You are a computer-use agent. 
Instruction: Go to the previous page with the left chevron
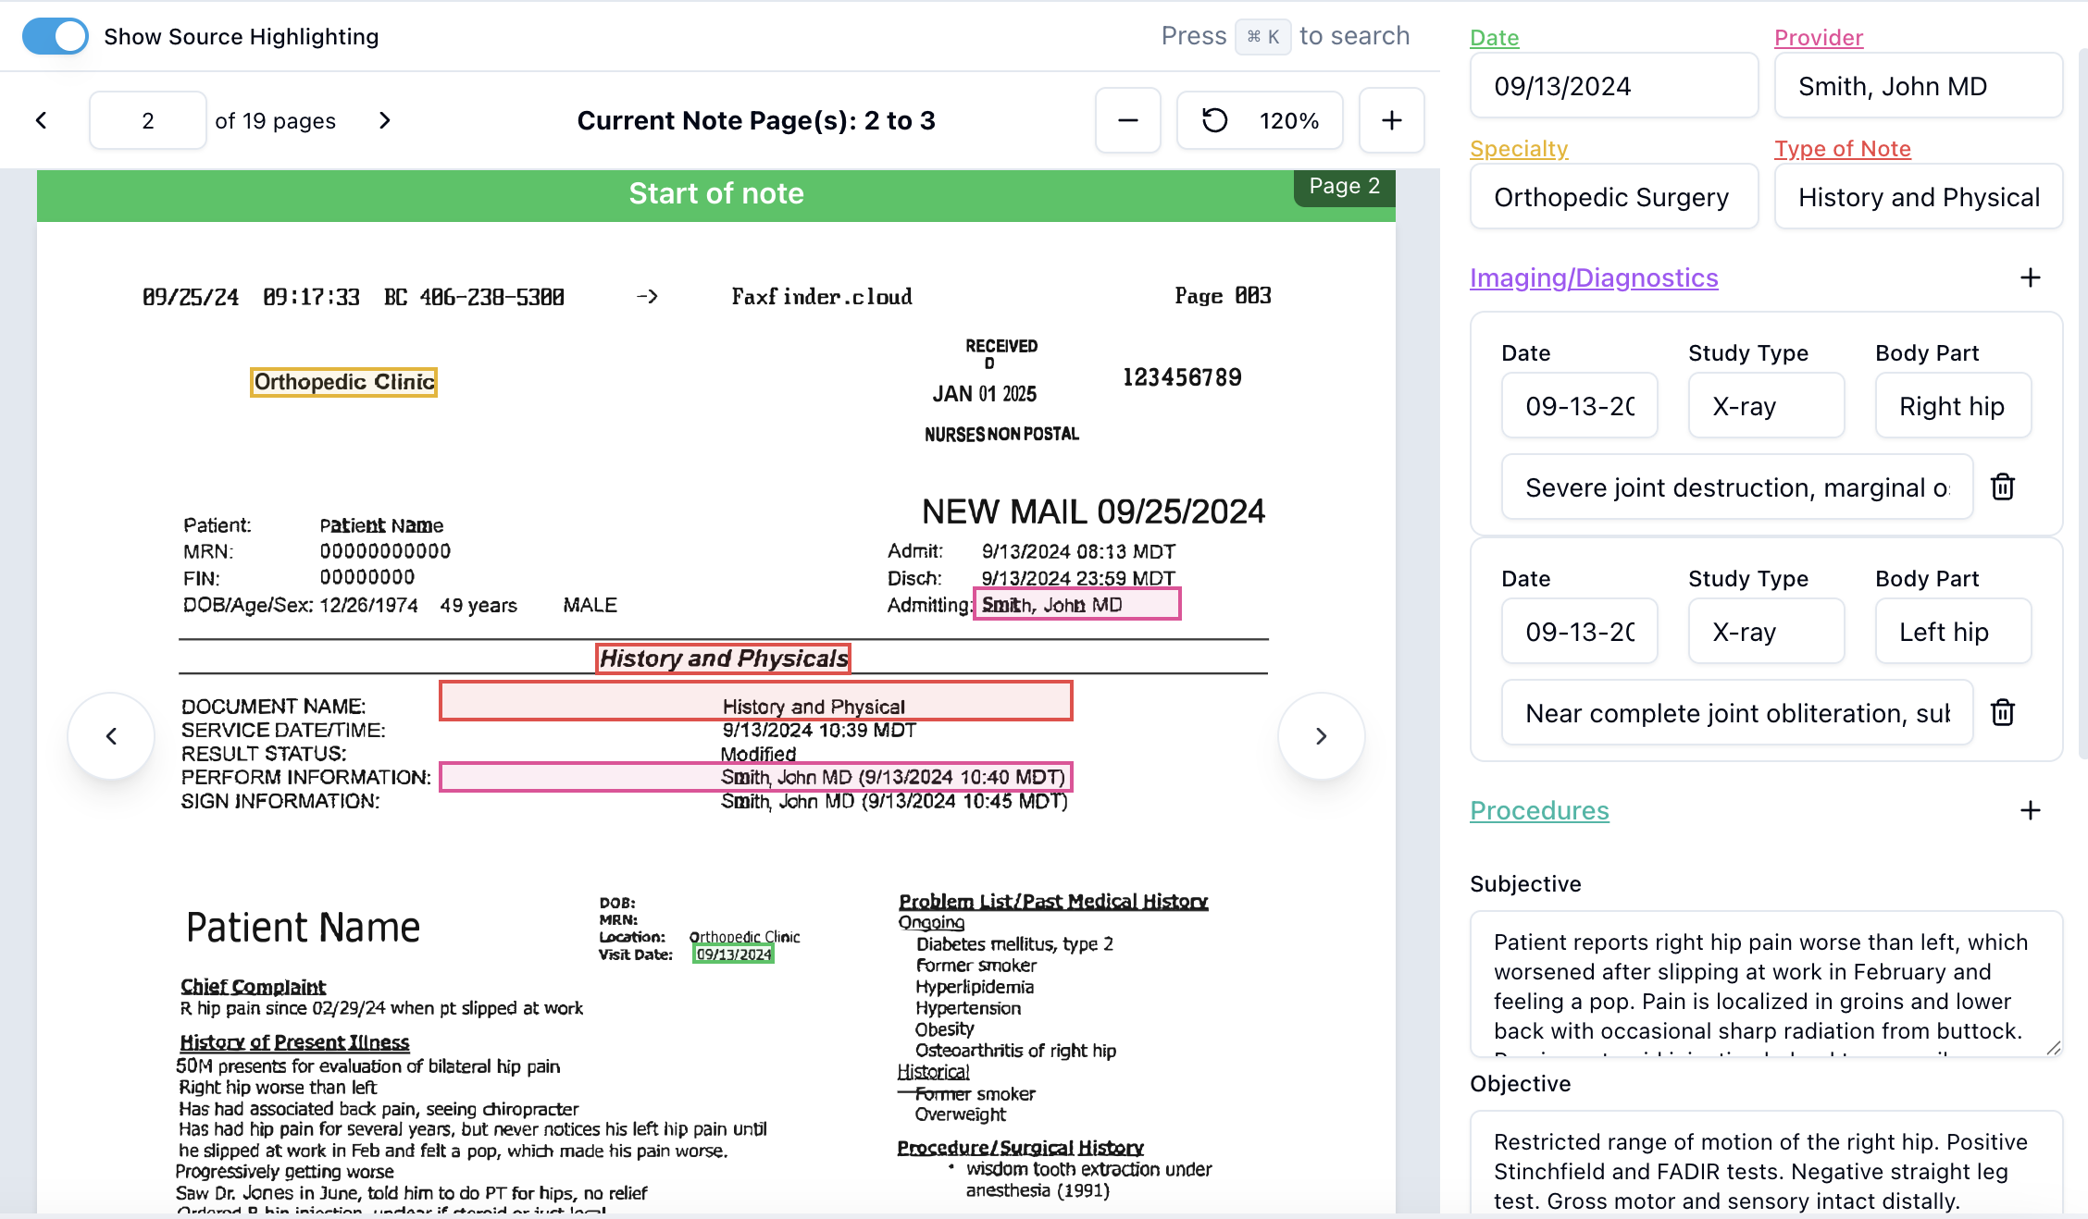[41, 120]
